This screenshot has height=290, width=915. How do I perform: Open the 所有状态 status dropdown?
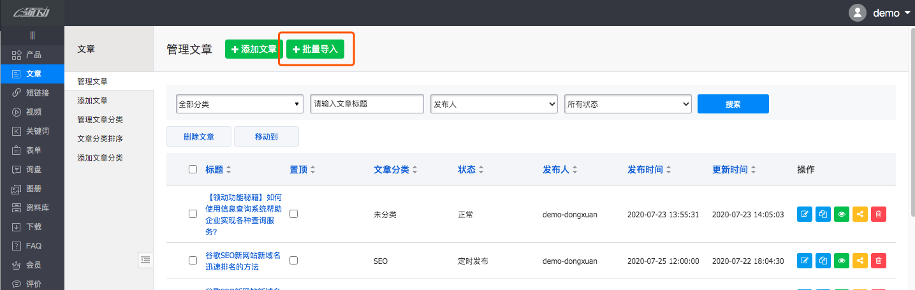pyautogui.click(x=628, y=104)
